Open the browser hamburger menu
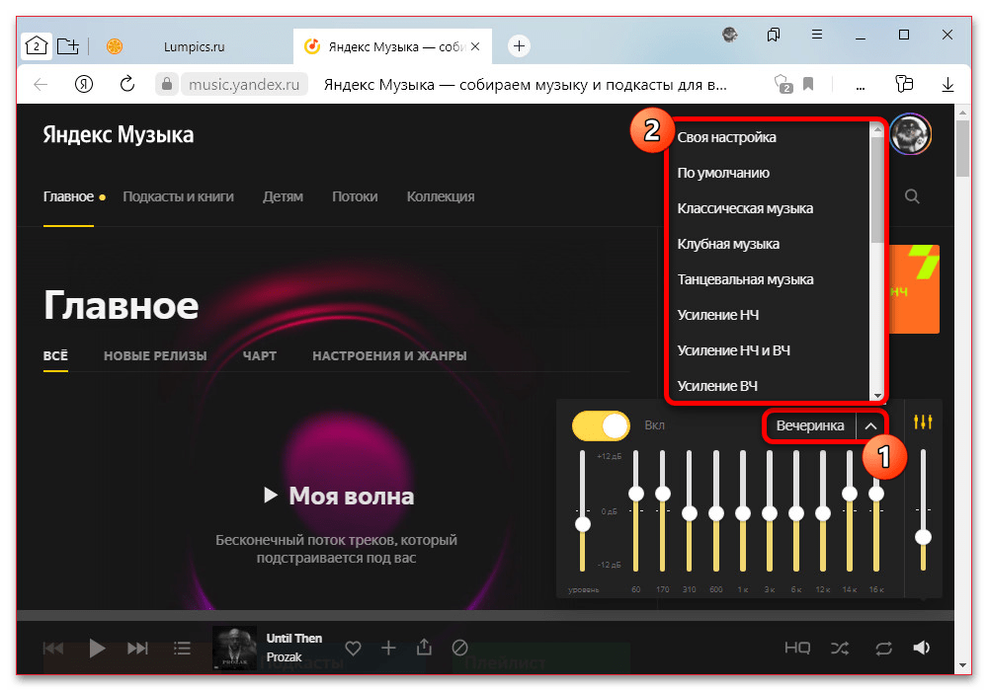 pos(817,35)
